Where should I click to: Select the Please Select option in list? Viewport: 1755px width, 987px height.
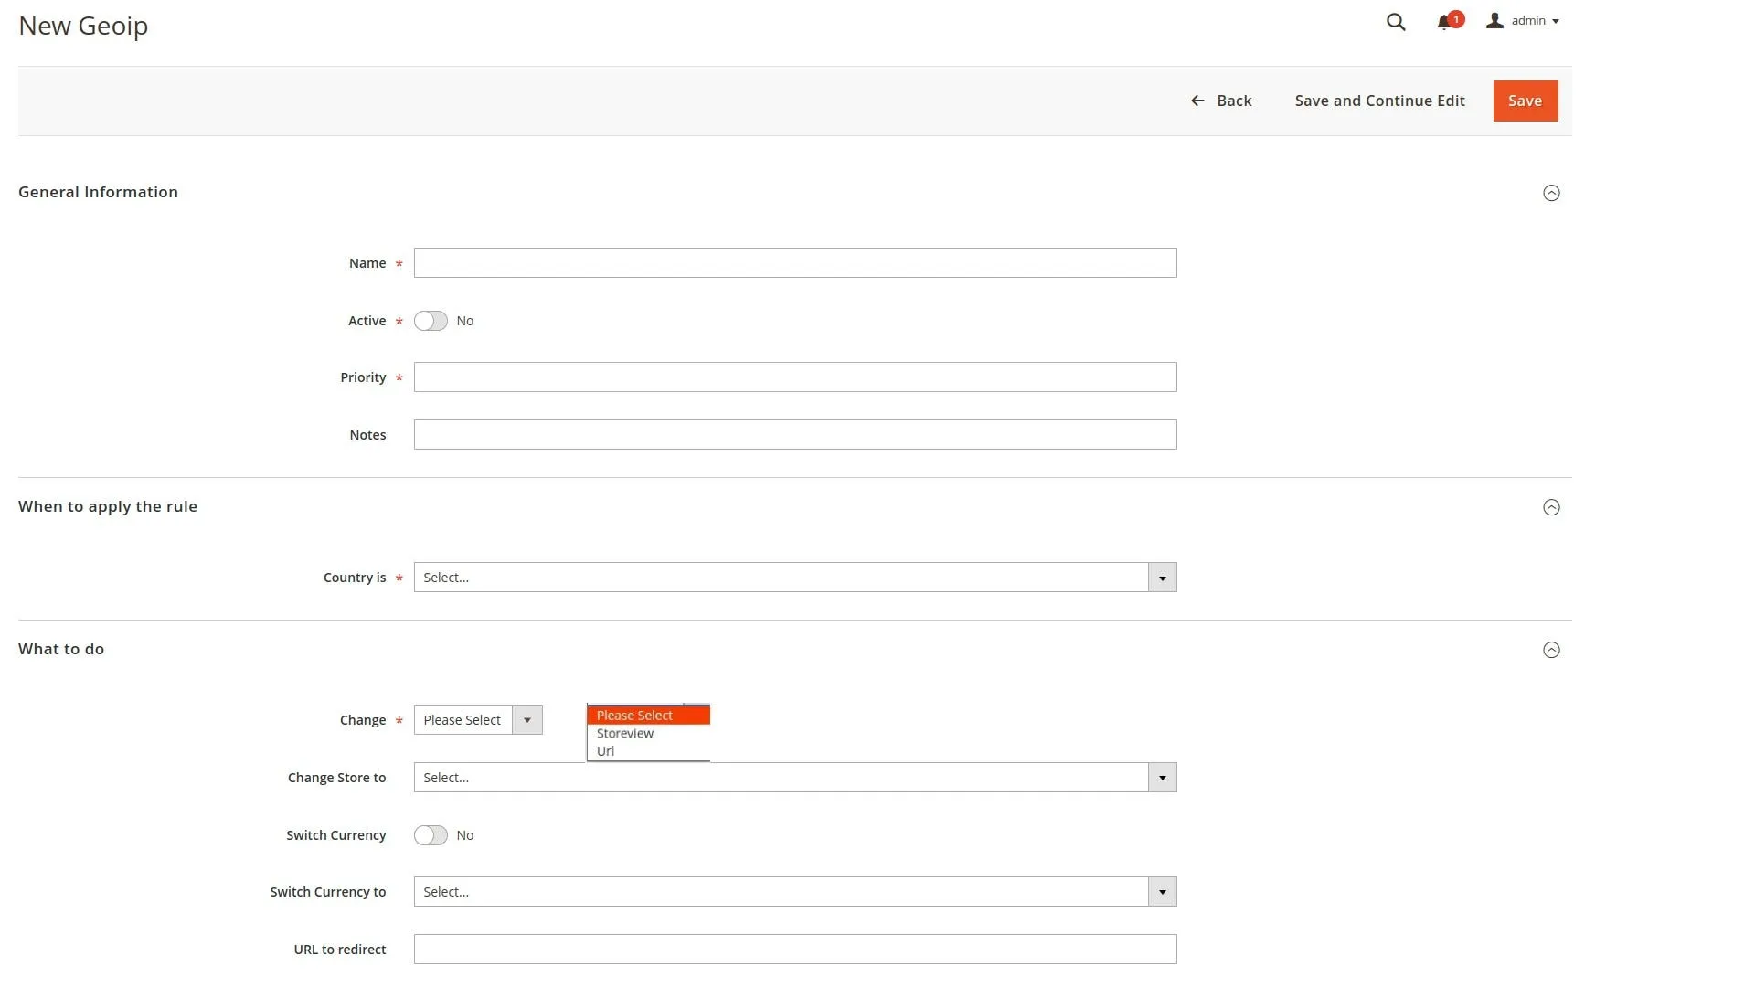pyautogui.click(x=634, y=716)
